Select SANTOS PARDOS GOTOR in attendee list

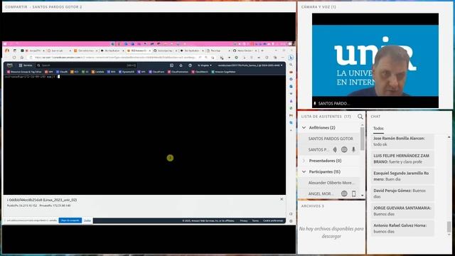click(x=331, y=139)
